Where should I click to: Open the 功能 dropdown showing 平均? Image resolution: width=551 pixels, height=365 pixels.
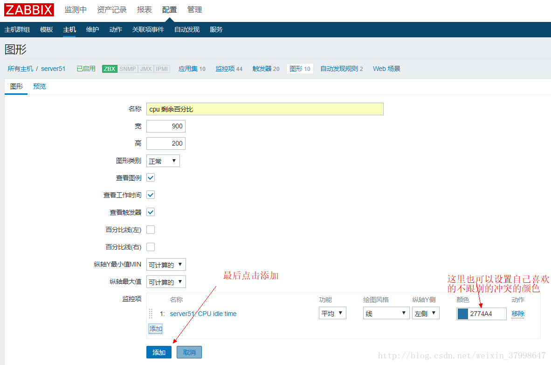click(x=332, y=313)
